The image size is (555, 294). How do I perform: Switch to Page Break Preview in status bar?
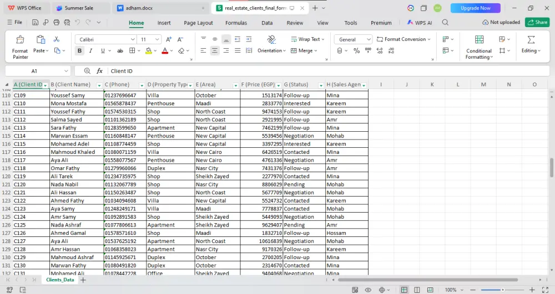pos(431,290)
